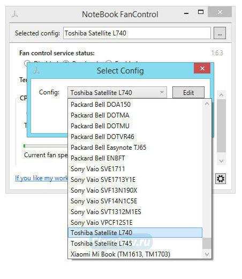
Task: Open config browser with ellipsis button
Action: click(x=220, y=33)
